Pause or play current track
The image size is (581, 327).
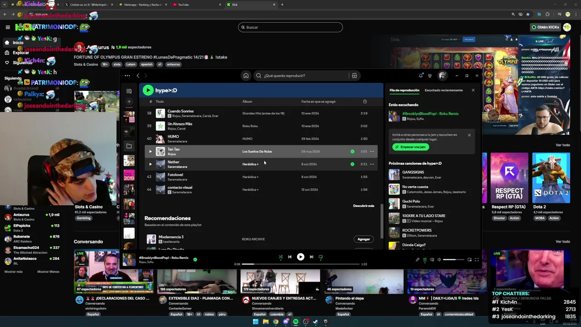pos(300,257)
